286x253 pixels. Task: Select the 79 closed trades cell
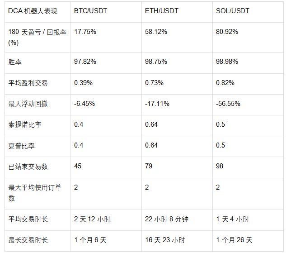[149, 166]
